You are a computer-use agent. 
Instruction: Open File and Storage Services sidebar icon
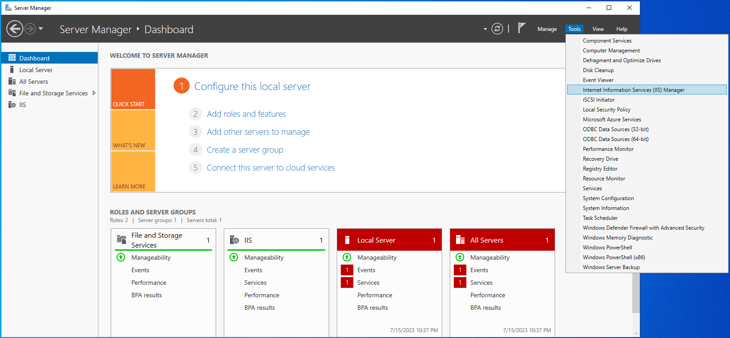tap(12, 93)
